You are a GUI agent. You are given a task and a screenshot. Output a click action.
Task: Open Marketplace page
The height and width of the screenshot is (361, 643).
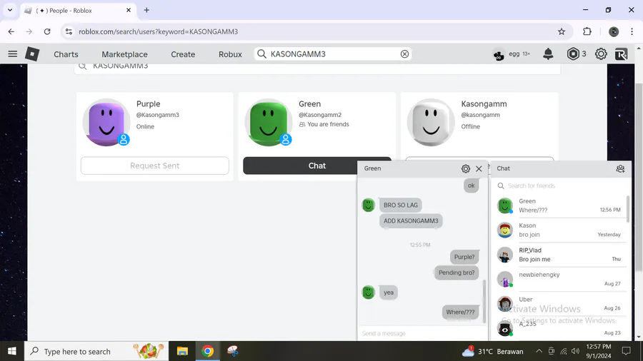click(x=124, y=54)
